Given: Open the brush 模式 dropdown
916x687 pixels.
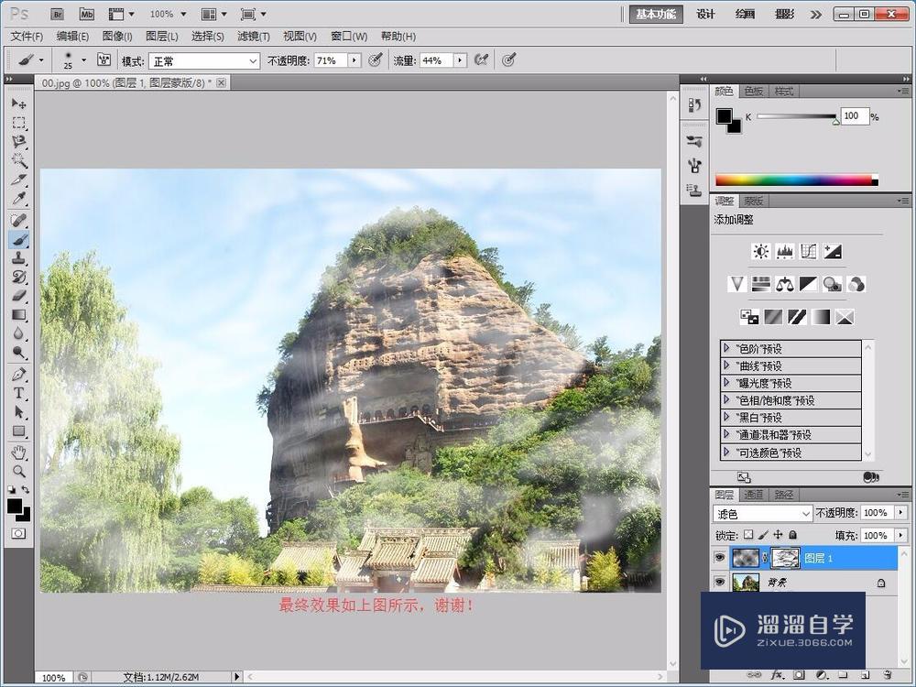Looking at the screenshot, I should click(x=204, y=60).
